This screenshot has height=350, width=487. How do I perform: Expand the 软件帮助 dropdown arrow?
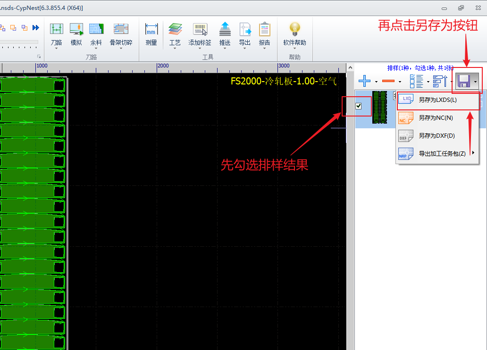point(294,49)
